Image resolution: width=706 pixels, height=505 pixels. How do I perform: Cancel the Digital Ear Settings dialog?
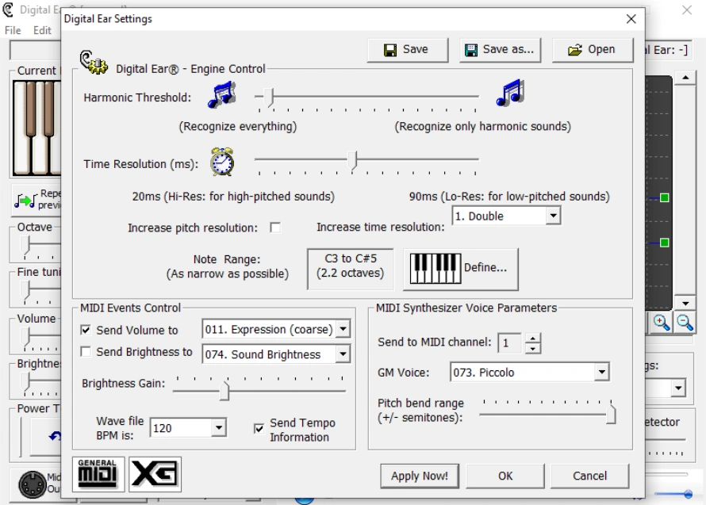[x=589, y=476]
